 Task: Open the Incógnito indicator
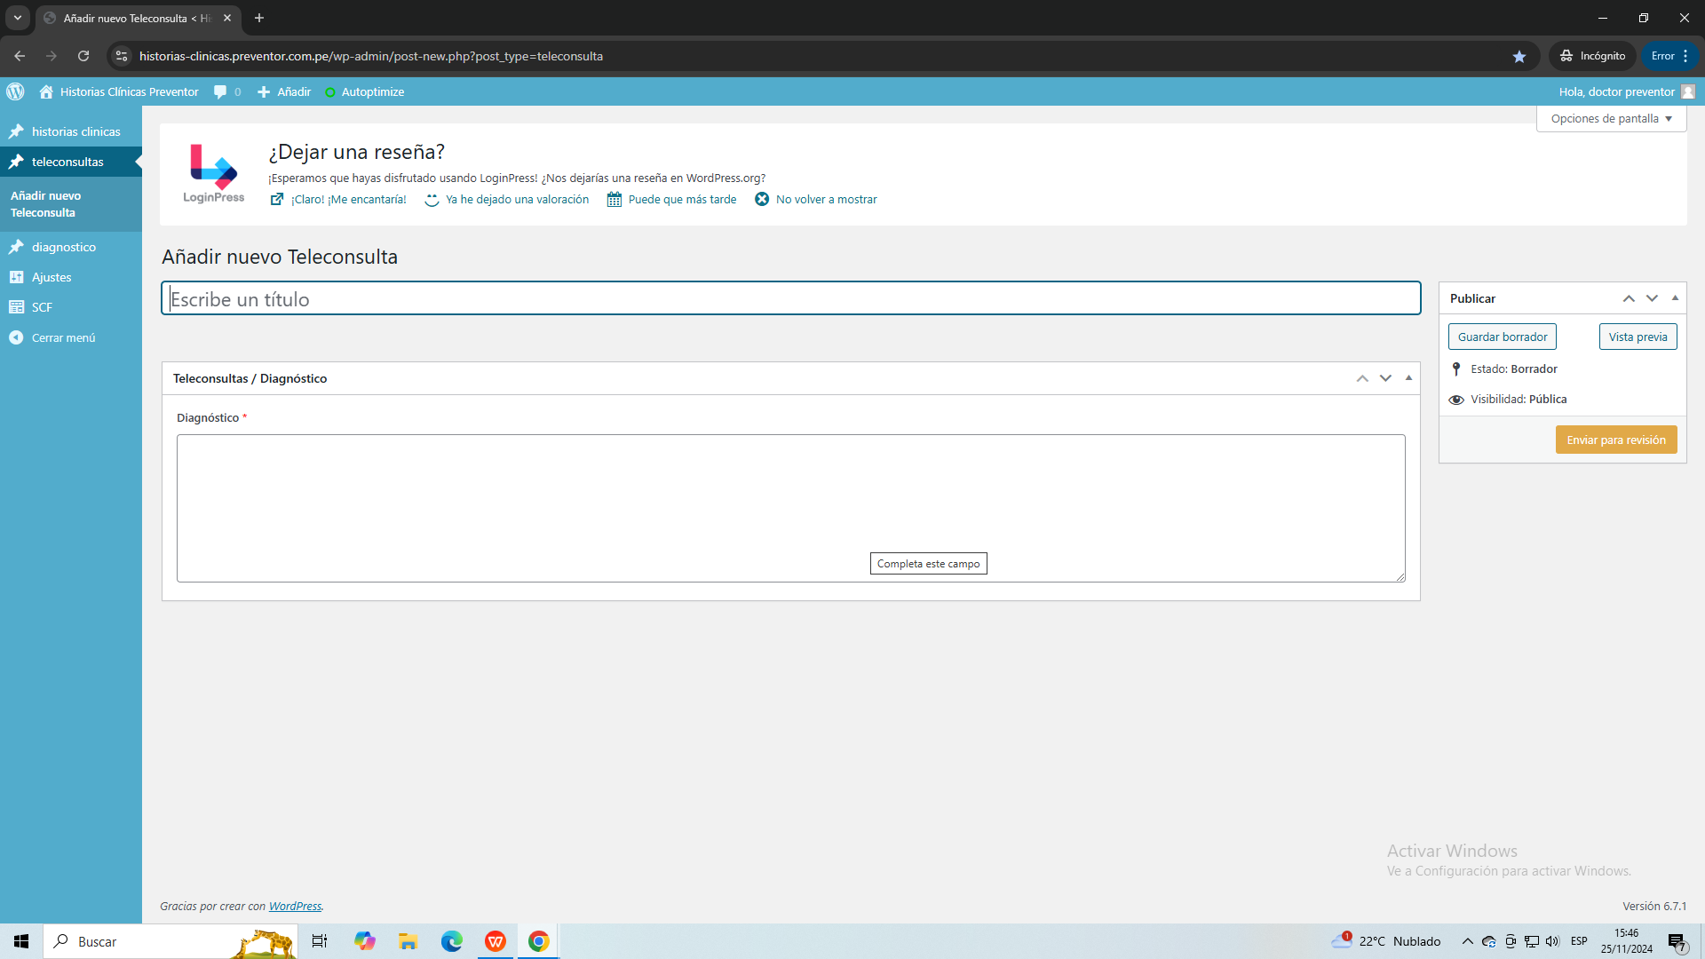(1593, 56)
